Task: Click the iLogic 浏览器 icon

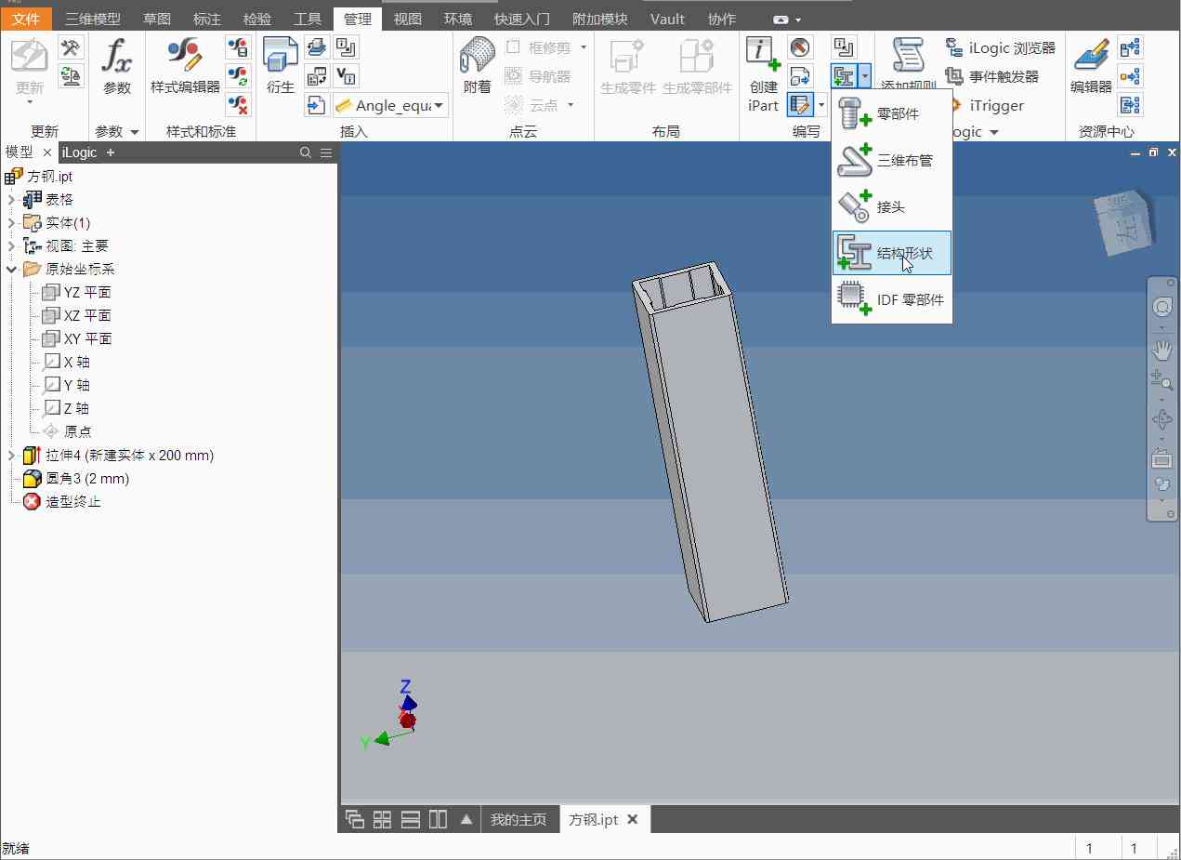Action: pyautogui.click(x=954, y=47)
